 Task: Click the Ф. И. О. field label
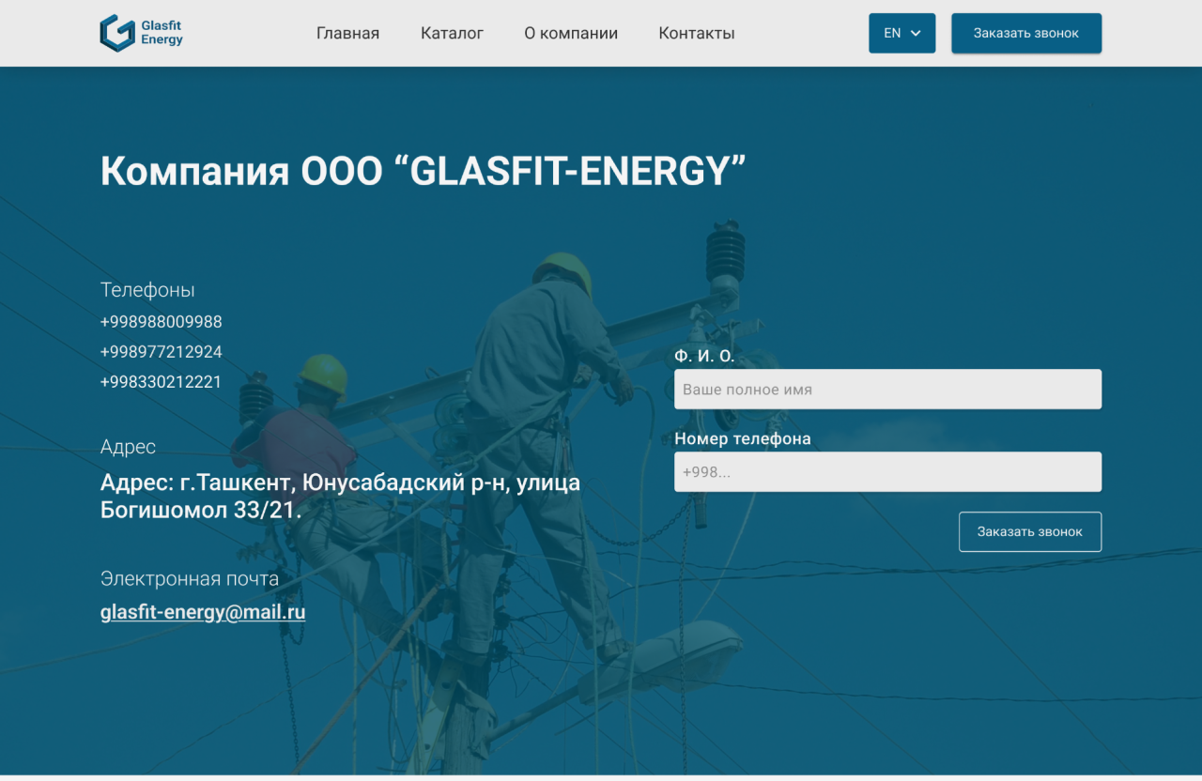[704, 356]
